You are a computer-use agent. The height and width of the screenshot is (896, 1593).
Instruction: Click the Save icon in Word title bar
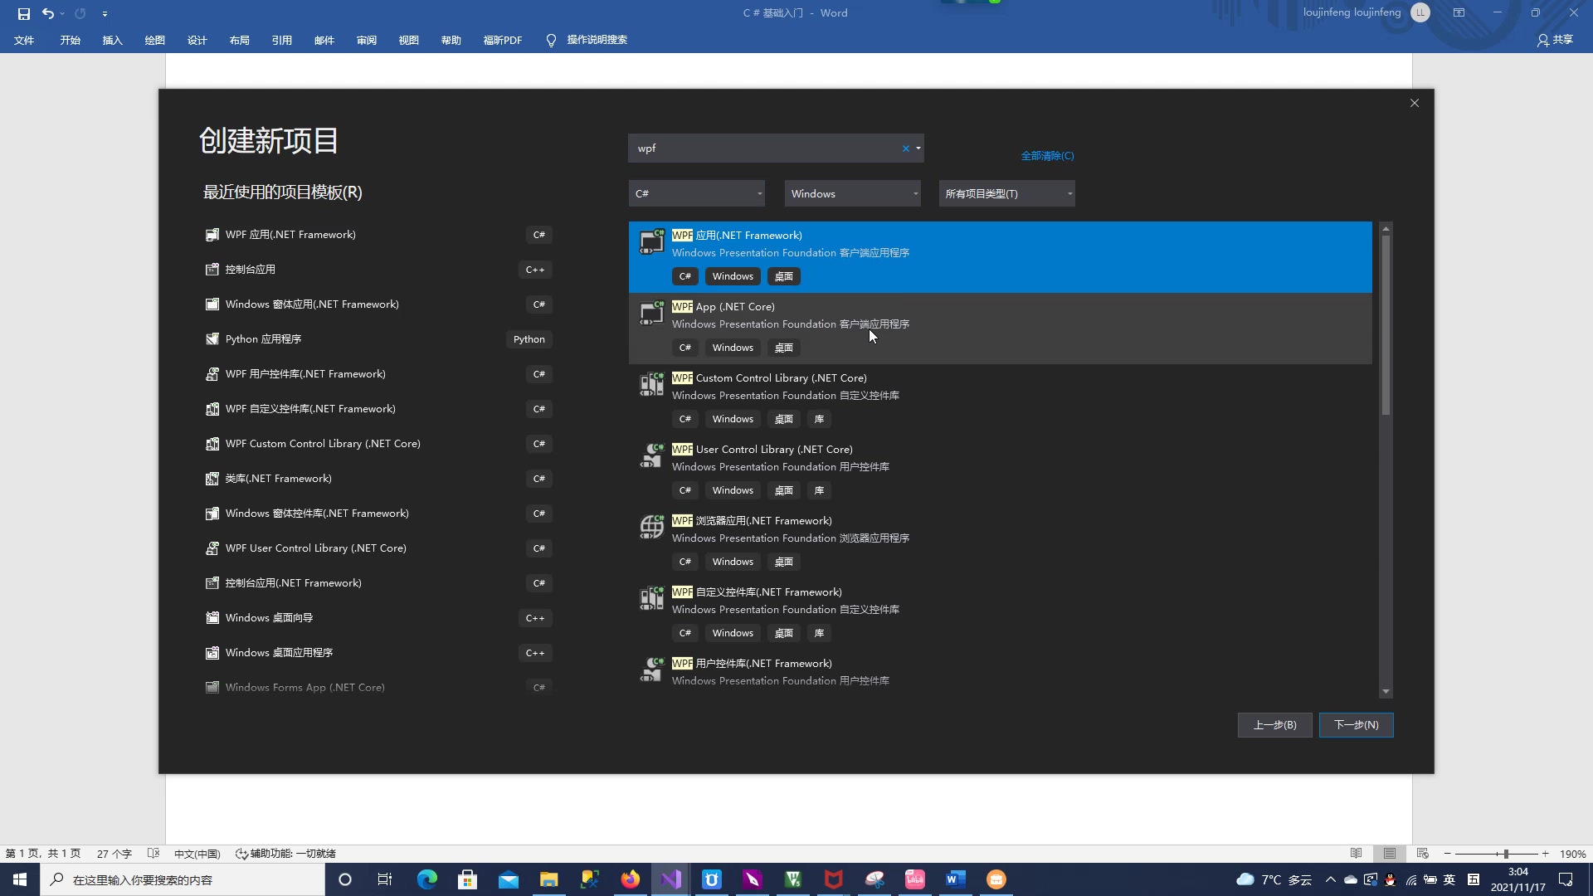[x=24, y=13]
